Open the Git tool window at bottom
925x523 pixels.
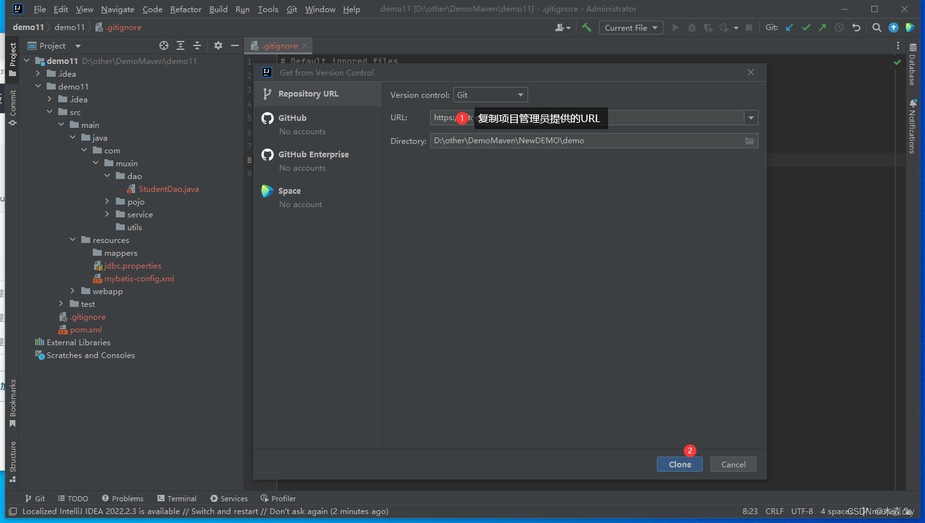coord(35,499)
